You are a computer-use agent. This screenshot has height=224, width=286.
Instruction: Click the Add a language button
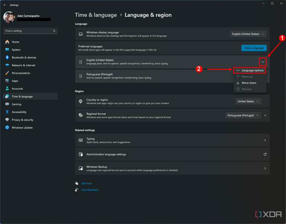click(254, 48)
